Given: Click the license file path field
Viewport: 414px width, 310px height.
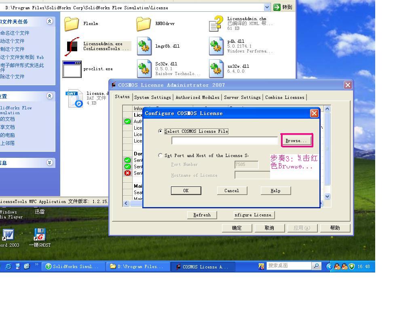Looking at the screenshot, I should point(225,140).
